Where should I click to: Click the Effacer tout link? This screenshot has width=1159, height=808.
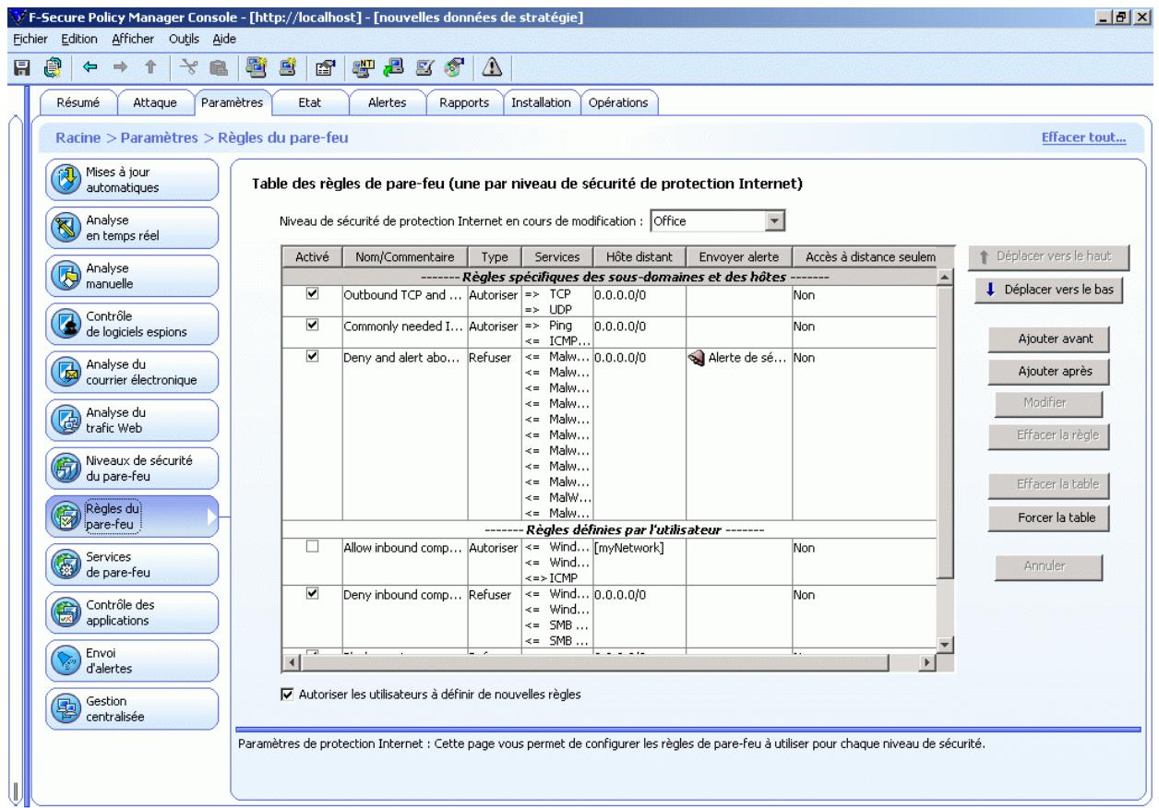(1082, 137)
